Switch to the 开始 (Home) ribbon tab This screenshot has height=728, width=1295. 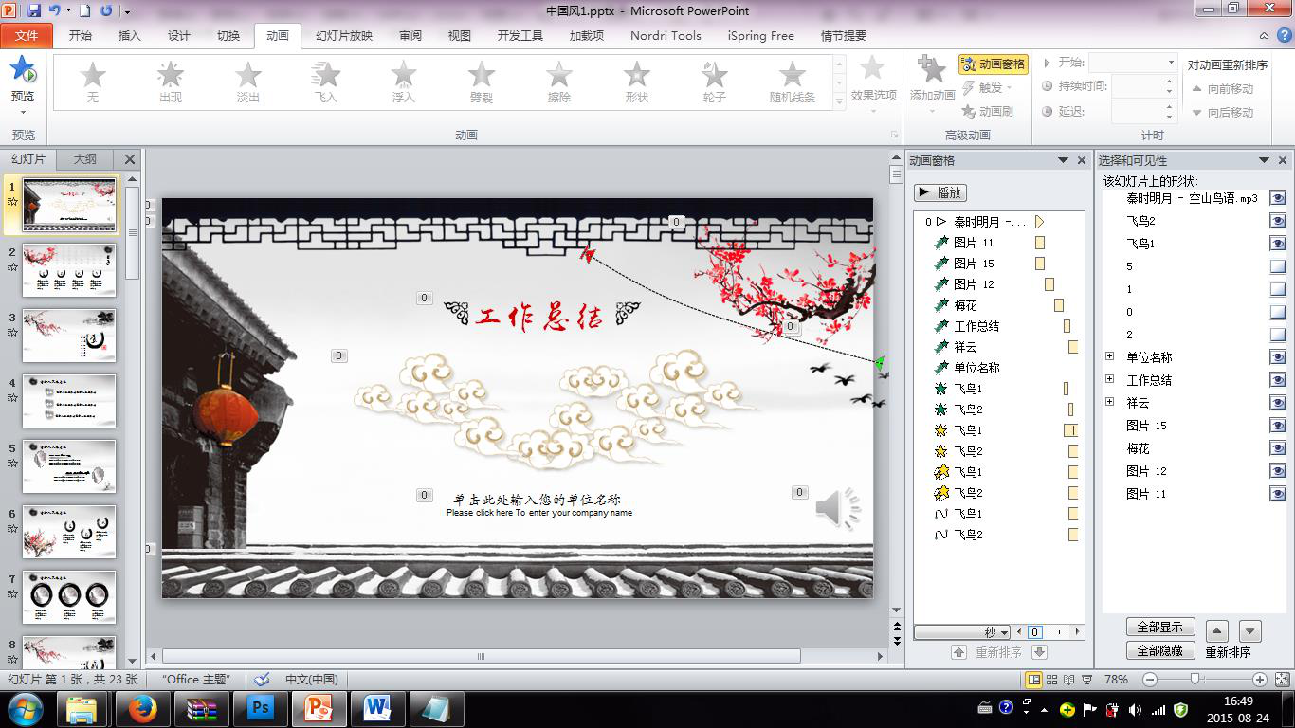click(x=81, y=36)
